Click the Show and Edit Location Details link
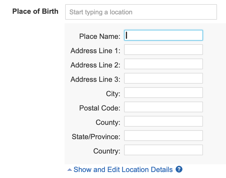Screen dimensions: 226x178 pos(123,170)
